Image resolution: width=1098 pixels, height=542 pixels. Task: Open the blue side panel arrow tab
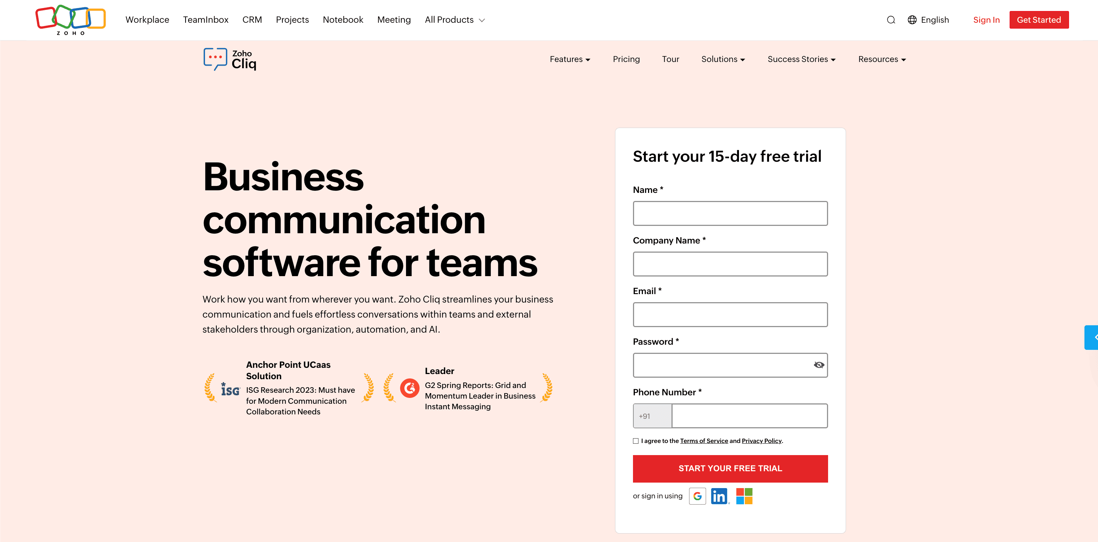[x=1092, y=337]
